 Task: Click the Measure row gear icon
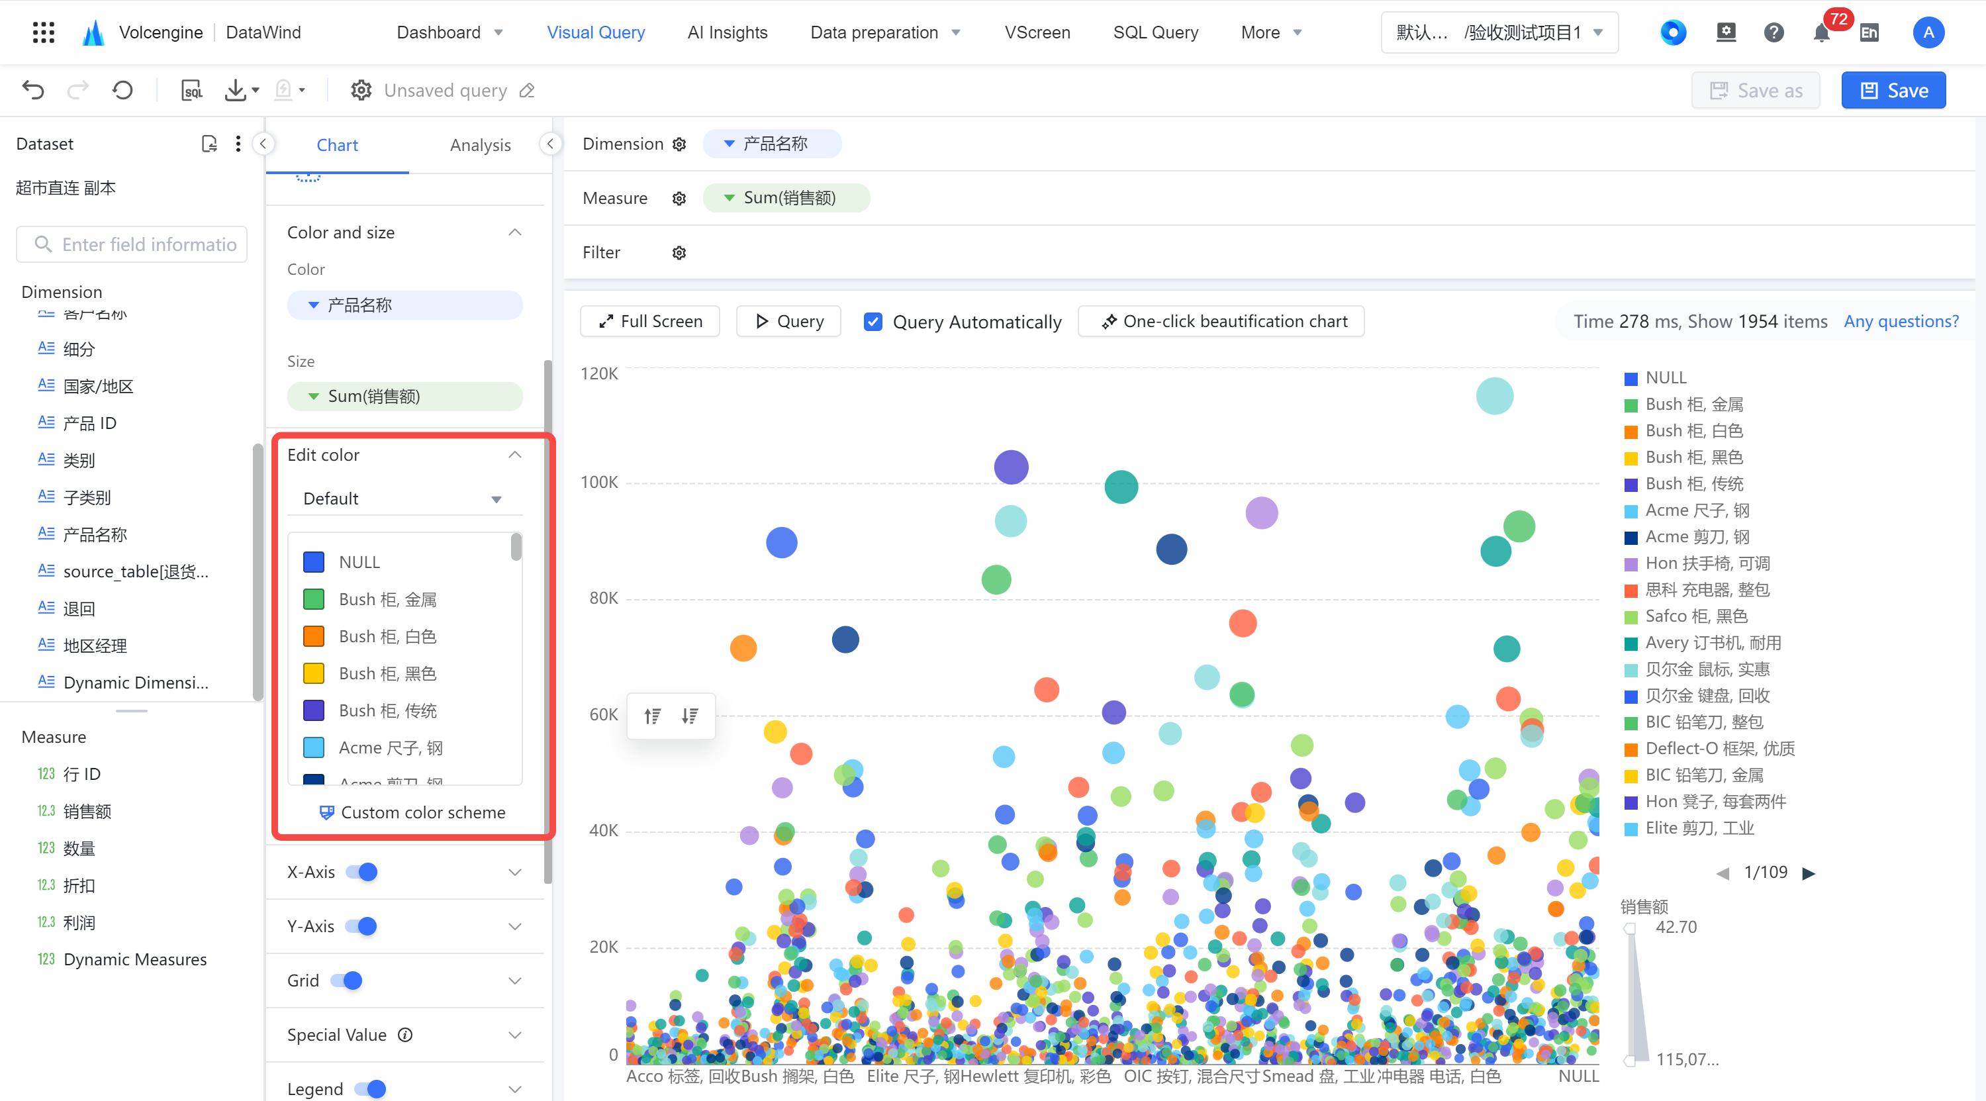(x=679, y=198)
